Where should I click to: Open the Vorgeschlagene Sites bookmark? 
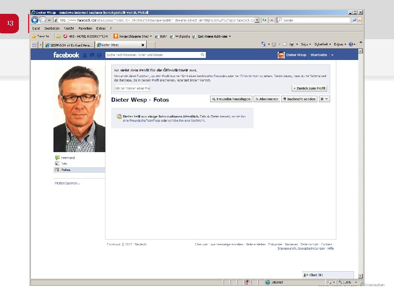132,36
